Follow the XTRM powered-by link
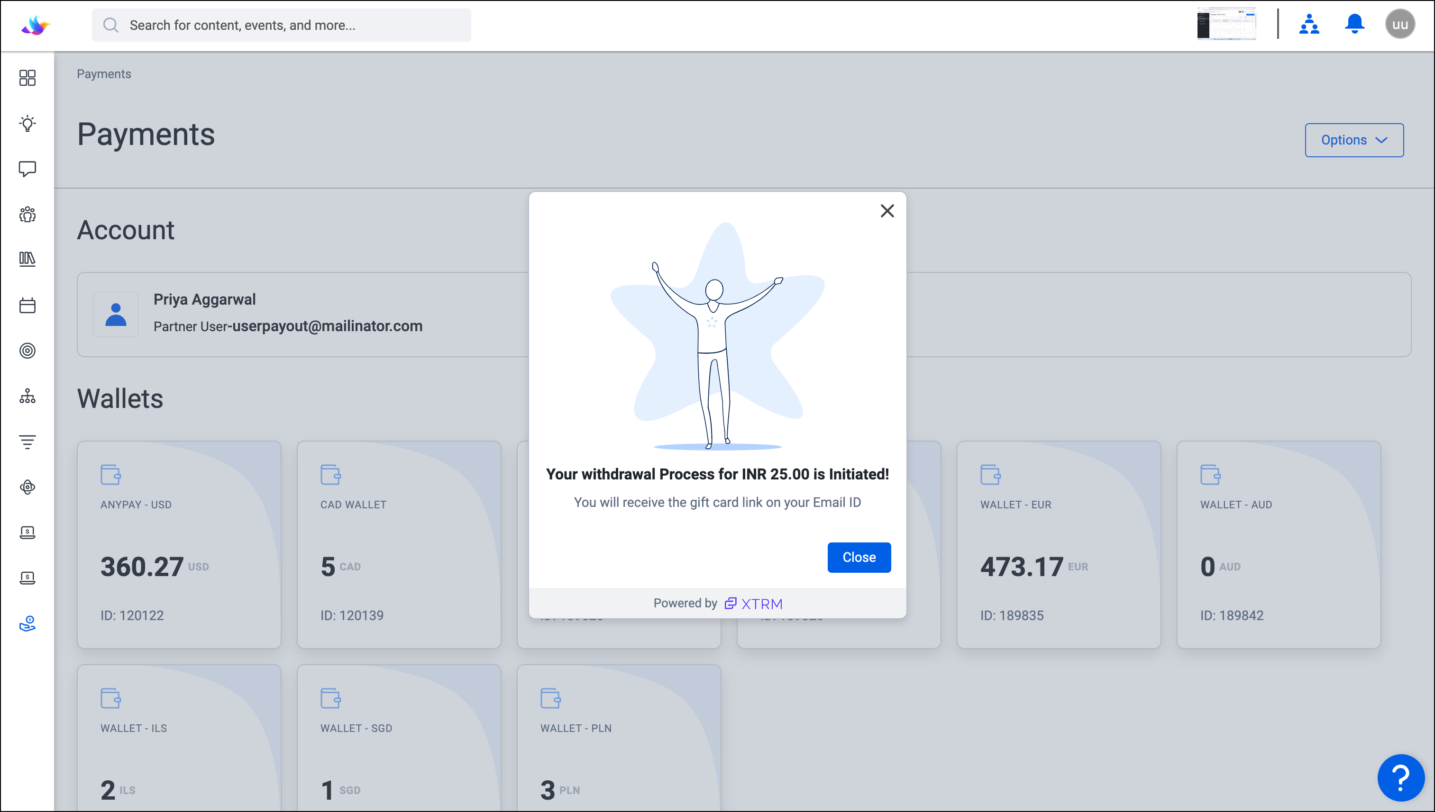This screenshot has height=812, width=1435. (x=753, y=604)
